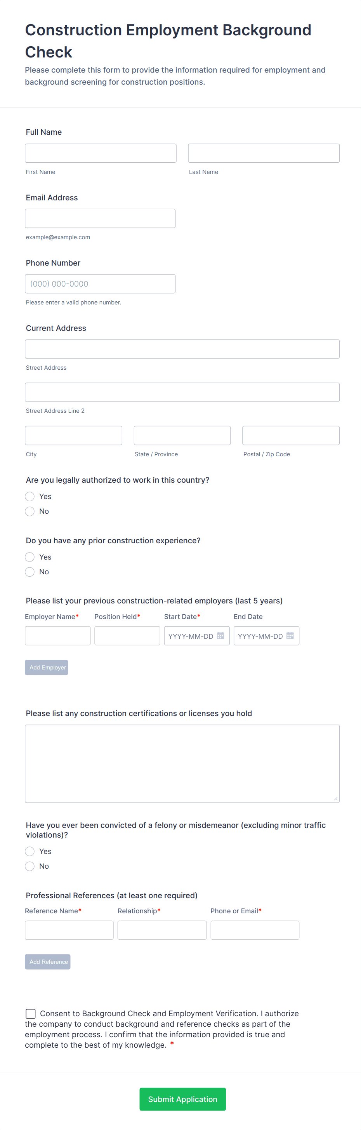The image size is (361, 1130).
Task: Click the Phone Number input
Action: [100, 284]
